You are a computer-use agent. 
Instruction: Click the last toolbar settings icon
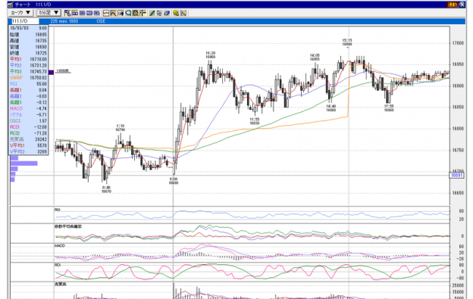point(183,13)
